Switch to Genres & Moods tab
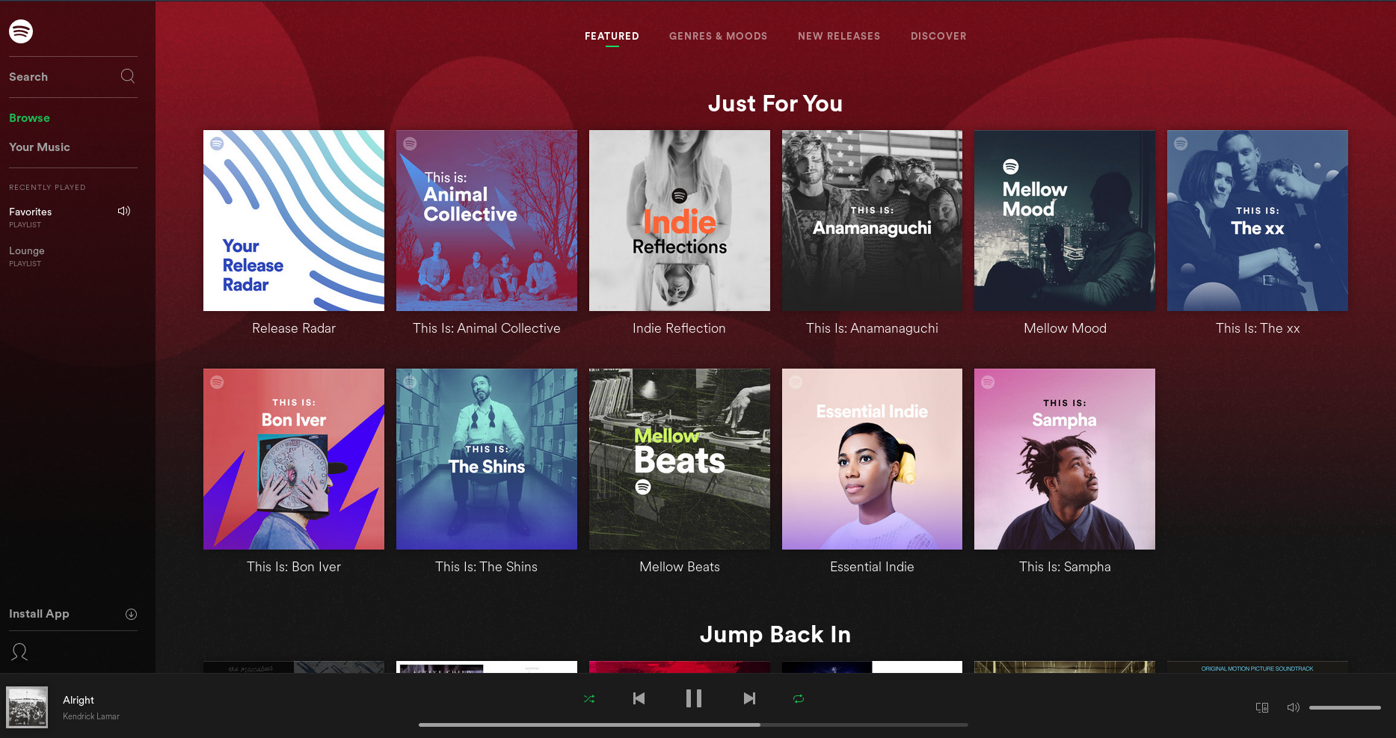Screen dimensions: 1396x738 pos(718,36)
